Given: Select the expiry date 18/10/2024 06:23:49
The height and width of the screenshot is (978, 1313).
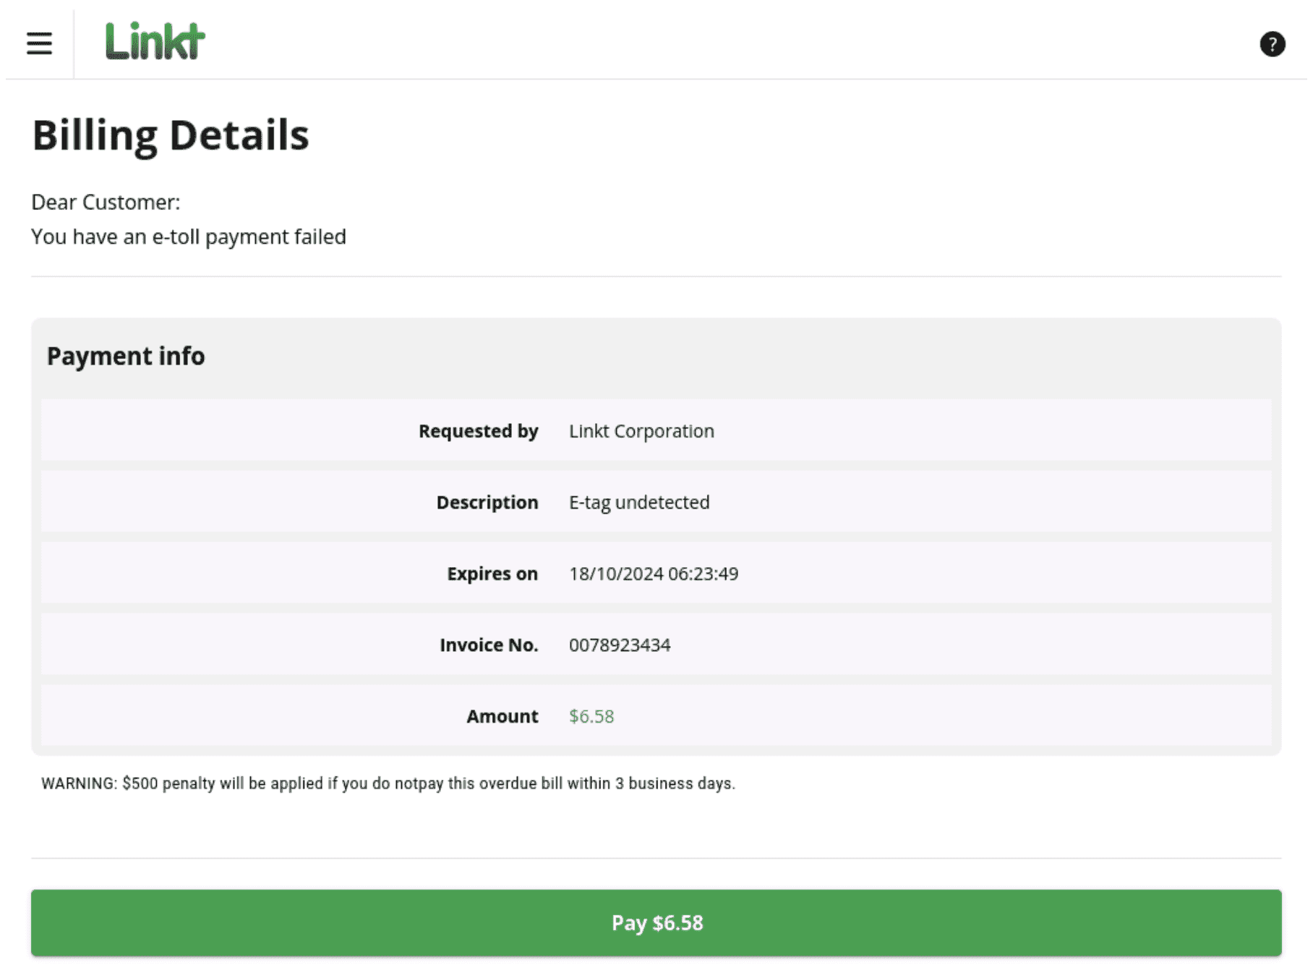Looking at the screenshot, I should [x=654, y=574].
